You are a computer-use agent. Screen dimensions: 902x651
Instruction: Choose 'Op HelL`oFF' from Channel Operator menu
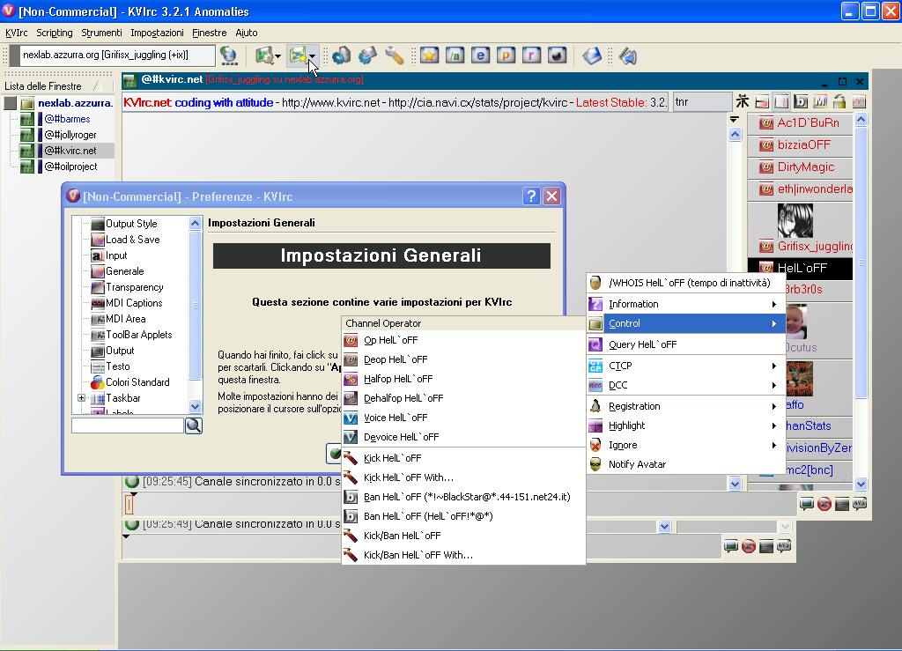click(x=463, y=340)
